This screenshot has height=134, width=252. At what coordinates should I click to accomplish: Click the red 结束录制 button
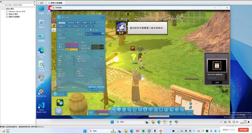click(244, 130)
